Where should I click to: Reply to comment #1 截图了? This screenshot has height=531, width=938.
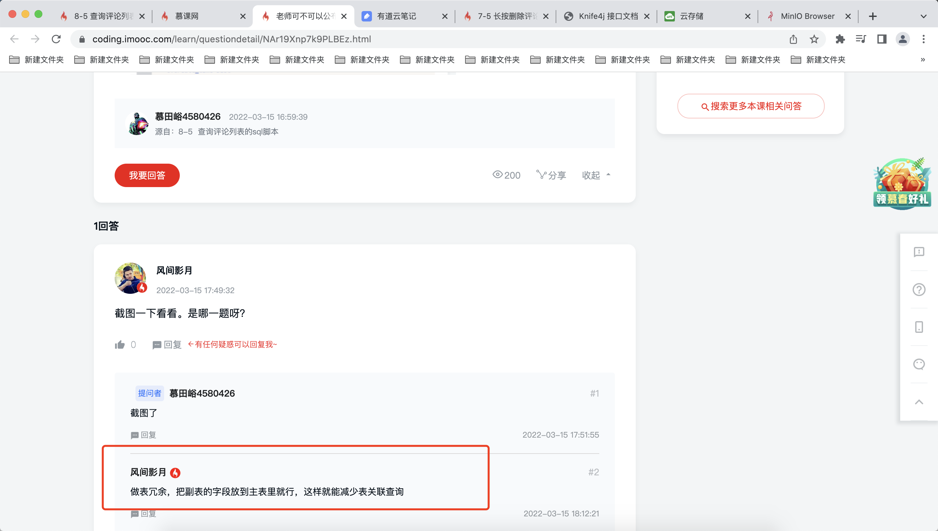coord(143,435)
